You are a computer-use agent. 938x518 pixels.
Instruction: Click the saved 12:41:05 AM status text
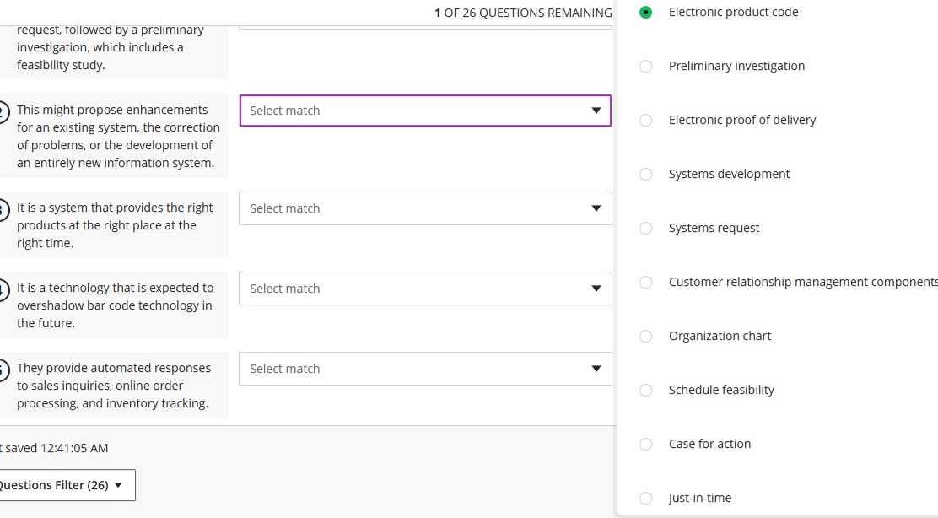click(x=54, y=448)
